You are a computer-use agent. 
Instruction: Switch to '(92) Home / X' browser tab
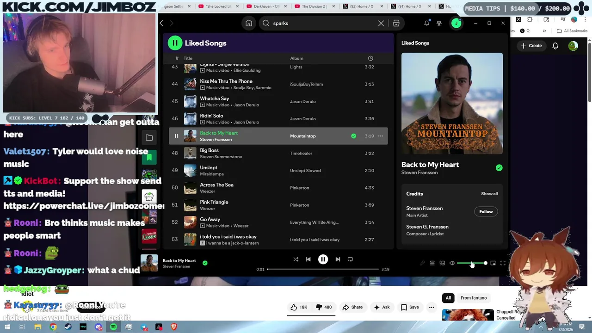(x=363, y=6)
